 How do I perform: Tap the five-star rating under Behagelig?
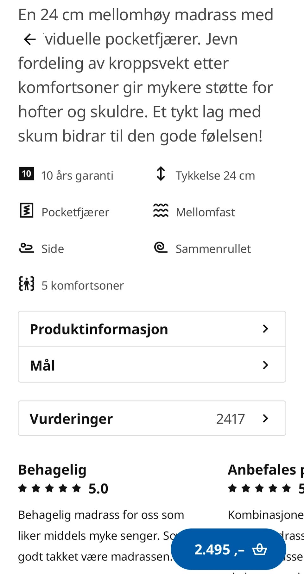pyautogui.click(x=49, y=488)
